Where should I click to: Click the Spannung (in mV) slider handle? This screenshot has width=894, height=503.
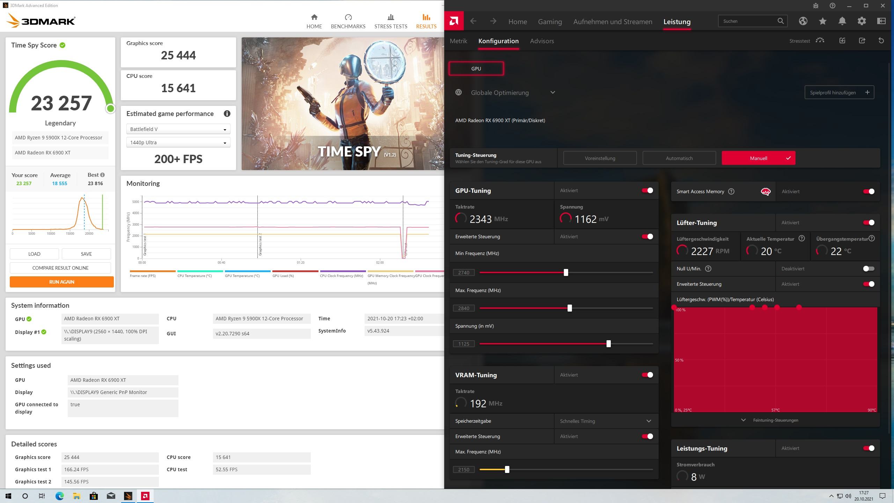tap(608, 344)
